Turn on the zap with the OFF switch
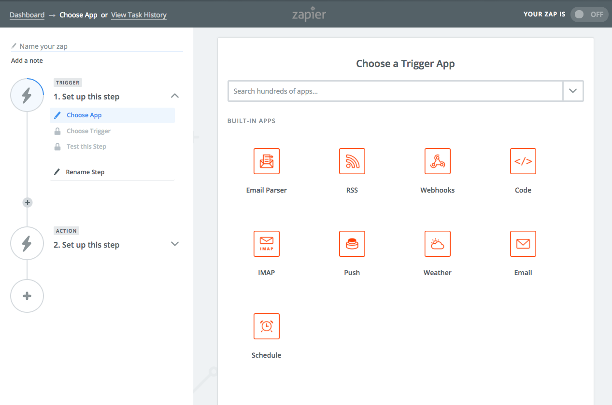Image resolution: width=612 pixels, height=405 pixels. point(589,14)
